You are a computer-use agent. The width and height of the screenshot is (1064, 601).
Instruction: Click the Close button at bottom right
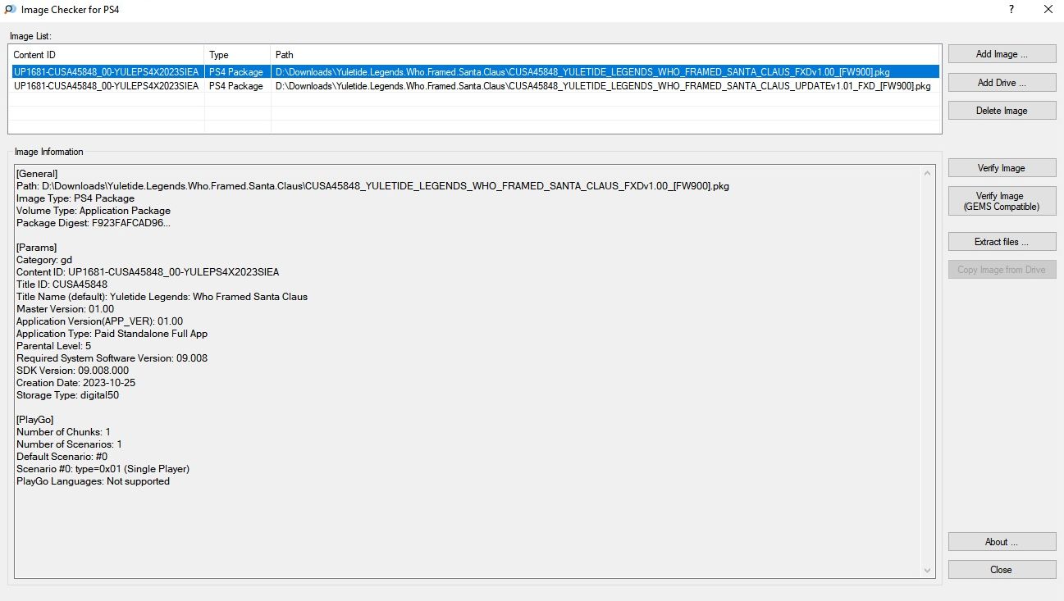[1002, 570]
